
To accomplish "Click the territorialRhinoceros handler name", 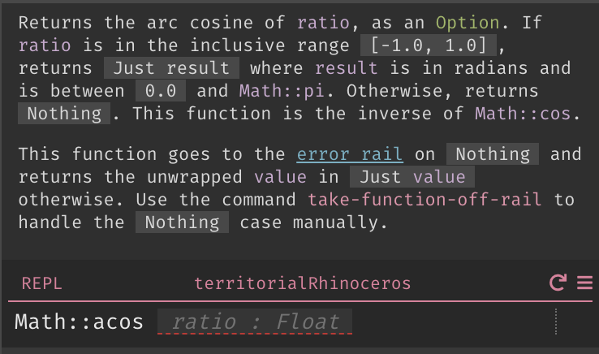I will (302, 283).
